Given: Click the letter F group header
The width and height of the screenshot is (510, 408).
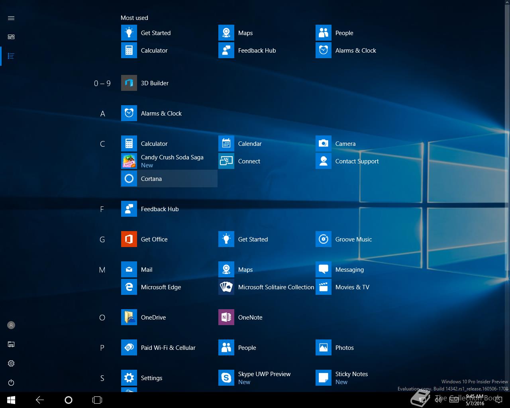Looking at the screenshot, I should click(102, 209).
